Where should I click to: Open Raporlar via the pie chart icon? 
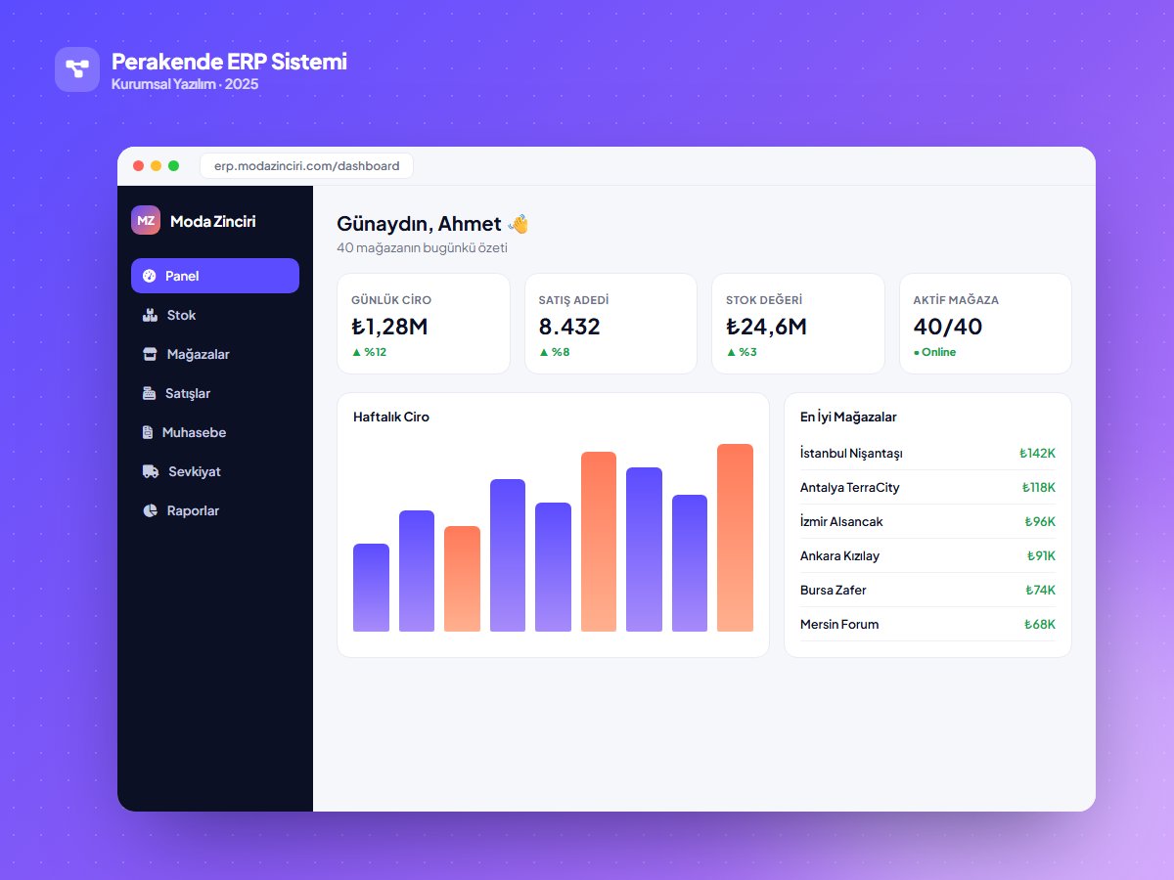pyautogui.click(x=150, y=510)
